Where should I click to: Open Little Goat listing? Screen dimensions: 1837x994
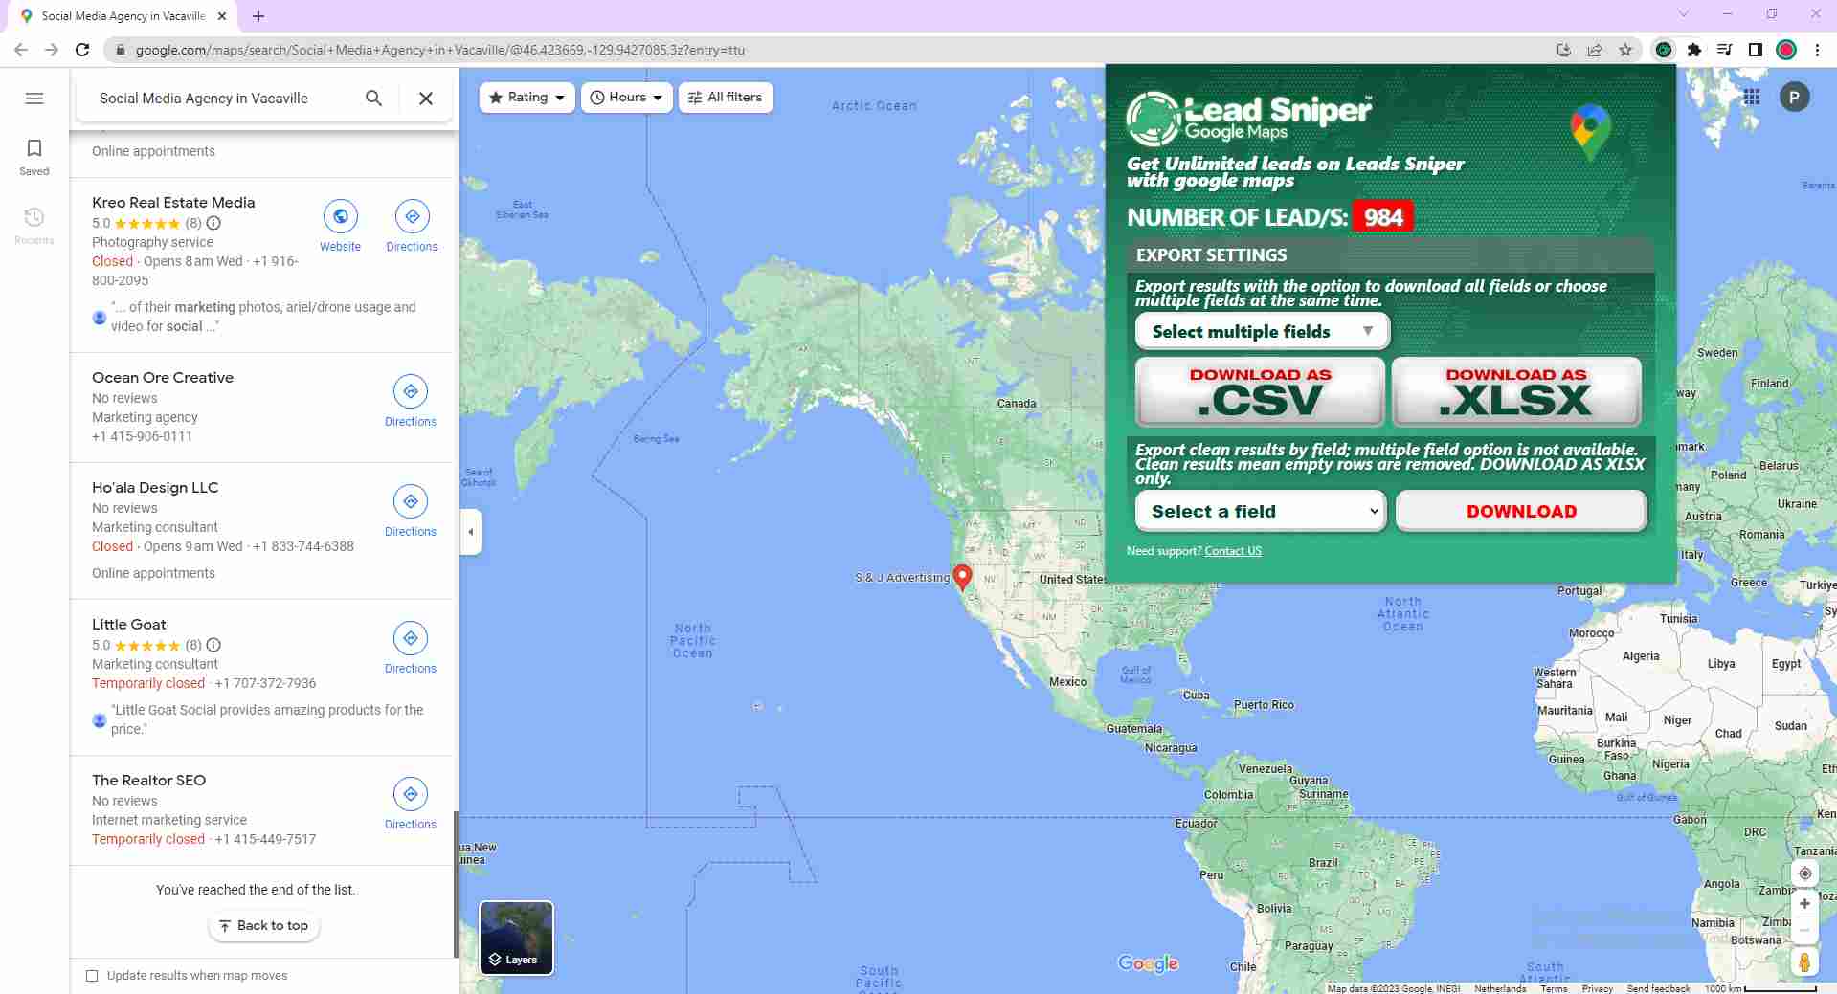click(x=129, y=625)
